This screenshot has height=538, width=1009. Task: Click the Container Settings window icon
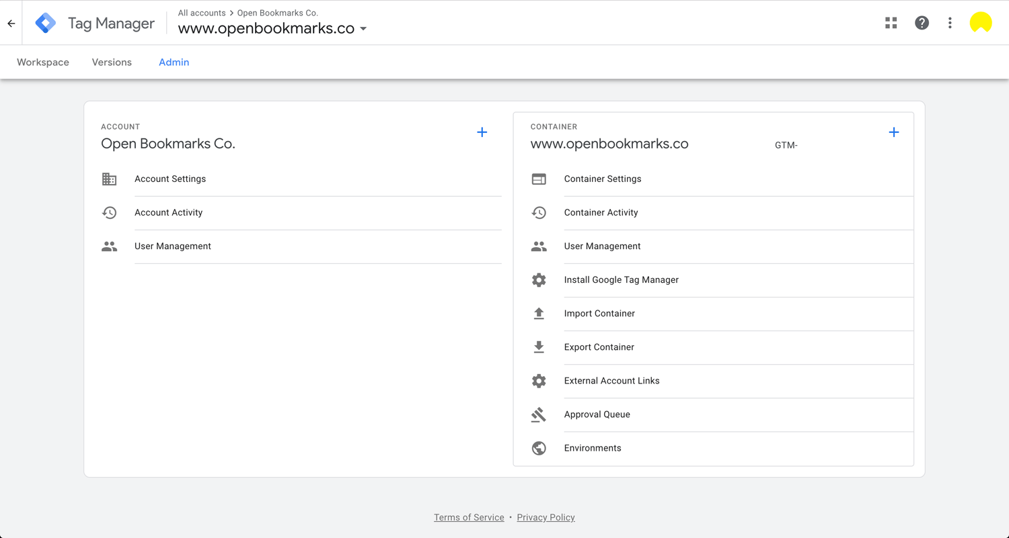pyautogui.click(x=539, y=179)
